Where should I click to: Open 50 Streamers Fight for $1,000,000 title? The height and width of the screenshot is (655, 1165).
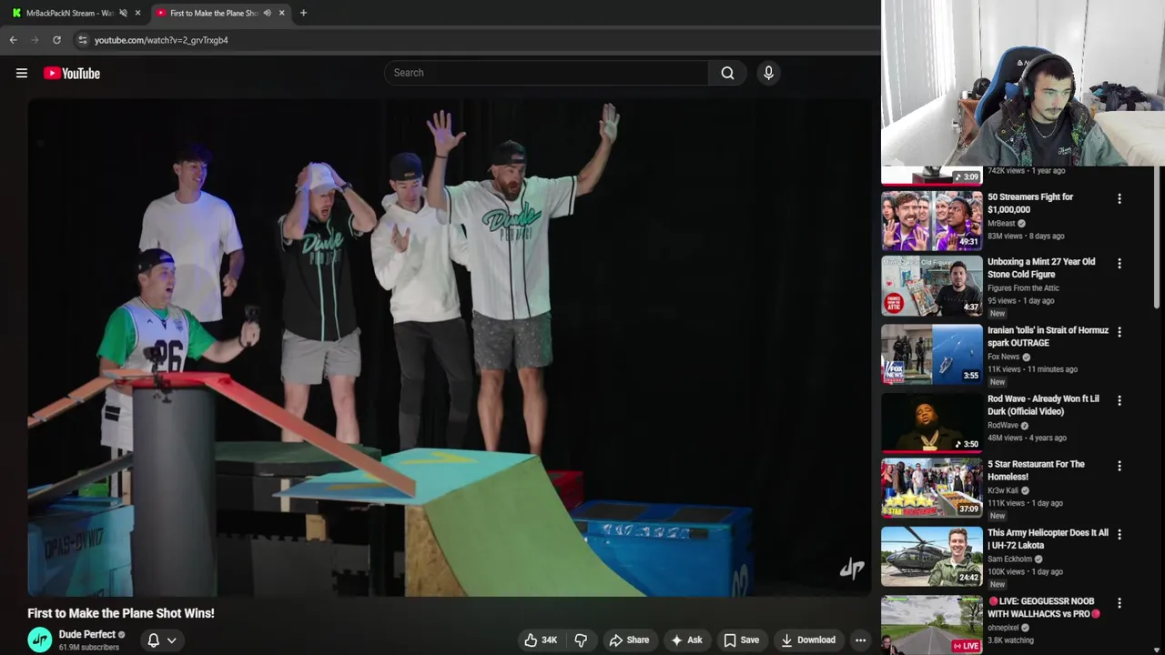(1030, 203)
